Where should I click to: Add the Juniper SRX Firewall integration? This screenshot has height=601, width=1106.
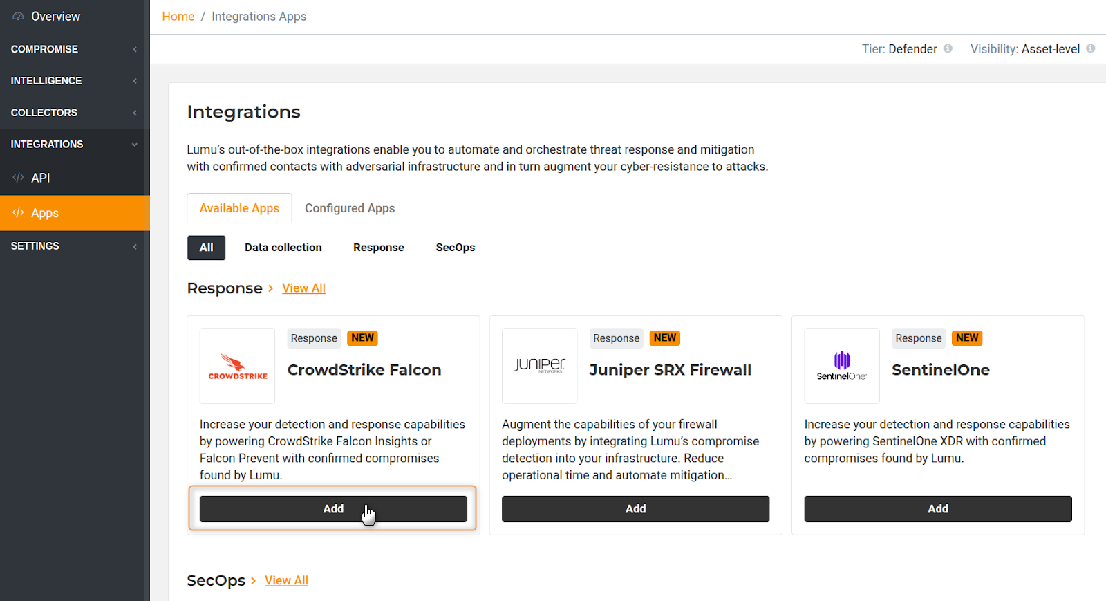(635, 509)
